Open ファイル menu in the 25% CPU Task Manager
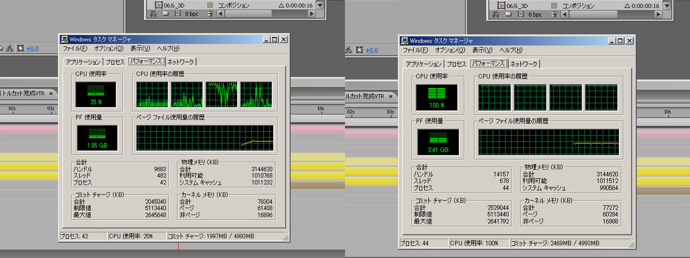The width and height of the screenshot is (690, 258). (x=75, y=48)
